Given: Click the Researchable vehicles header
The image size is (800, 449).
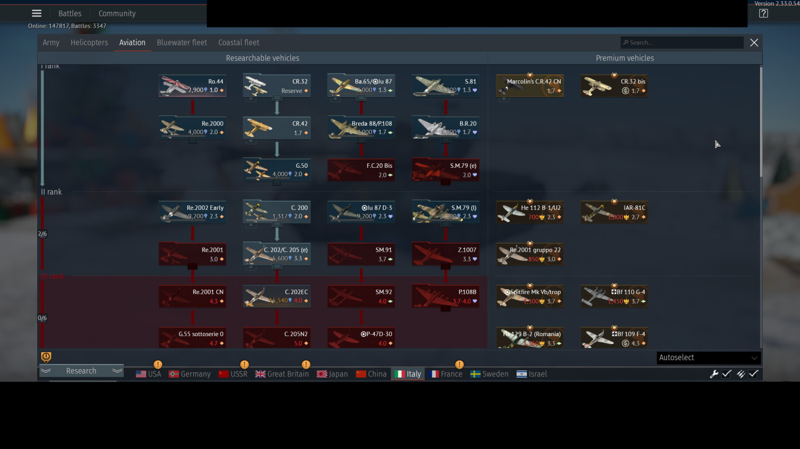Looking at the screenshot, I should click(262, 58).
